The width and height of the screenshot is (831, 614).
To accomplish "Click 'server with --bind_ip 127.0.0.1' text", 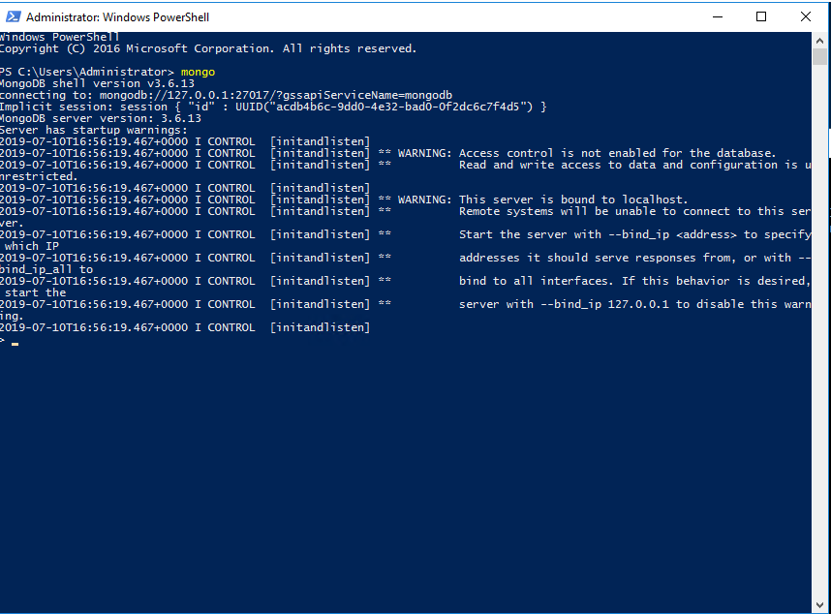I will click(635, 305).
